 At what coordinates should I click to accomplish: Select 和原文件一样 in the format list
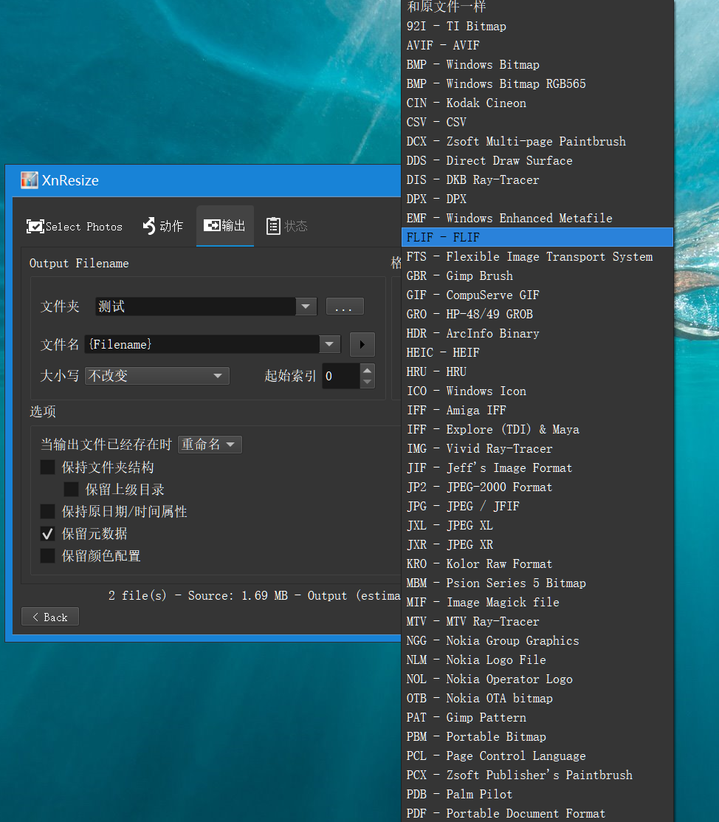click(537, 7)
